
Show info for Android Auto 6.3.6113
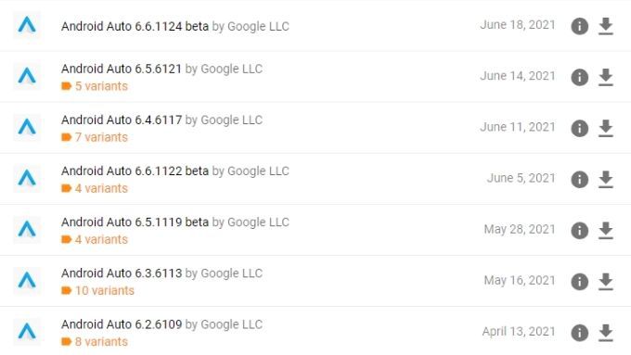click(x=579, y=282)
